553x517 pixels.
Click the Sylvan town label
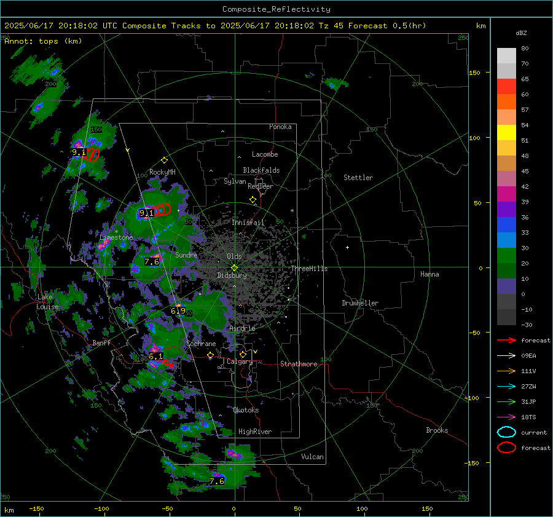point(235,181)
